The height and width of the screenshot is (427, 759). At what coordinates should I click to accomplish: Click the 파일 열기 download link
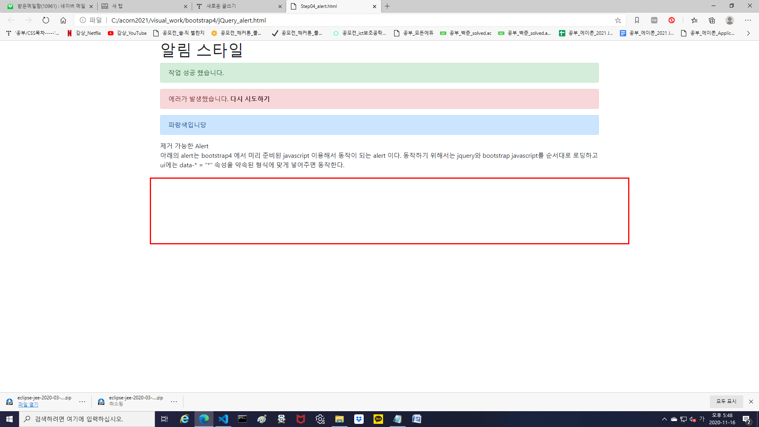pos(28,404)
